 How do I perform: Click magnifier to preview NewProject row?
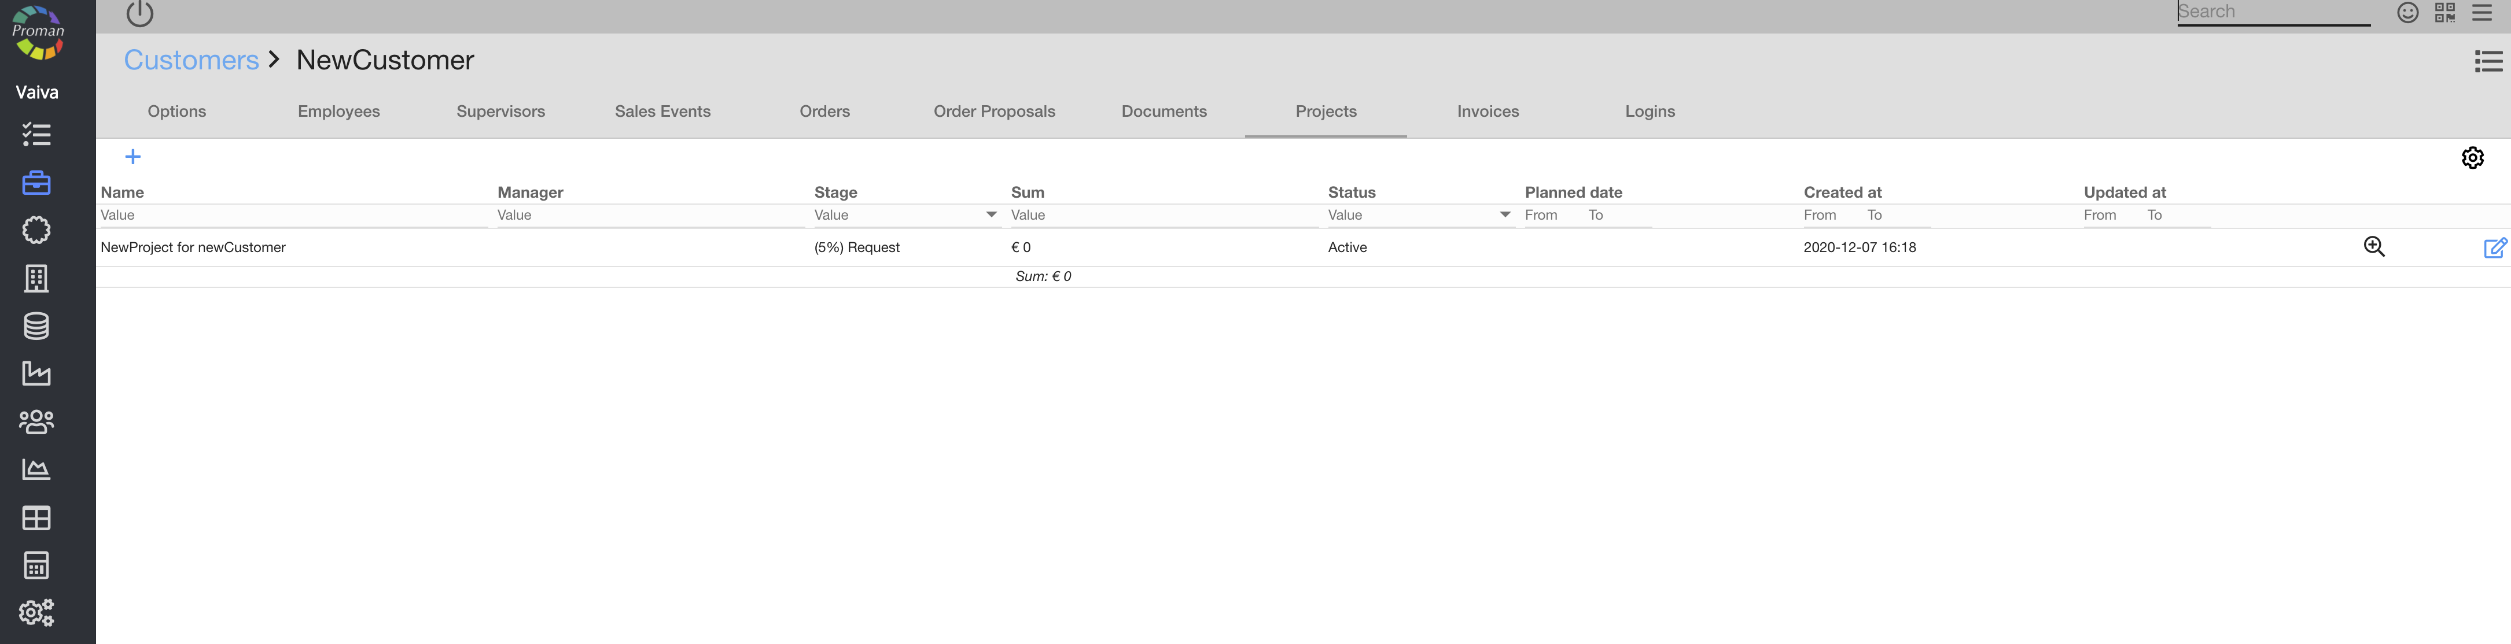point(2373,247)
